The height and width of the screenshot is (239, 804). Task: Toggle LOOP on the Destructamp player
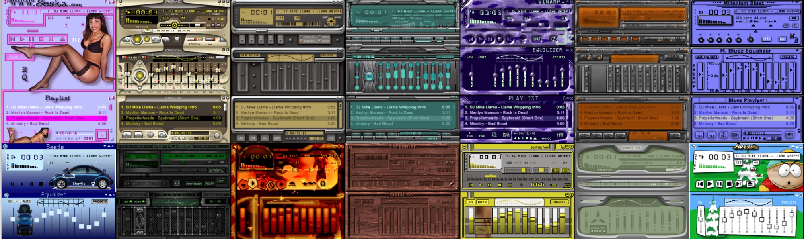[553, 185]
